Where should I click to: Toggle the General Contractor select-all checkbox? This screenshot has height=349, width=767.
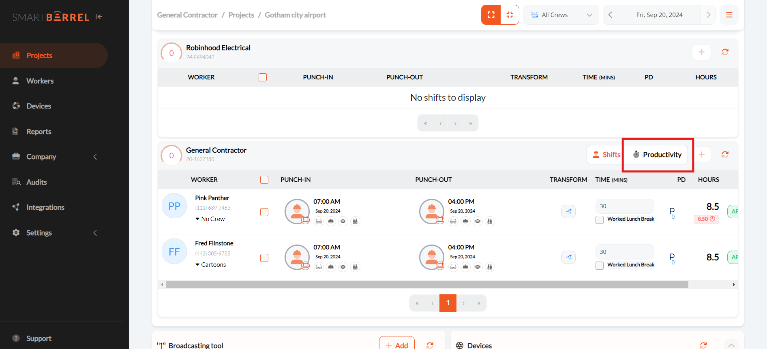(x=264, y=180)
